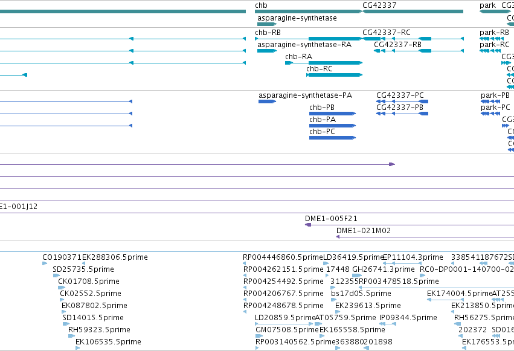The width and height of the screenshot is (514, 351).
Task: Select feature labeled CO190371
Action: [x=45, y=263]
